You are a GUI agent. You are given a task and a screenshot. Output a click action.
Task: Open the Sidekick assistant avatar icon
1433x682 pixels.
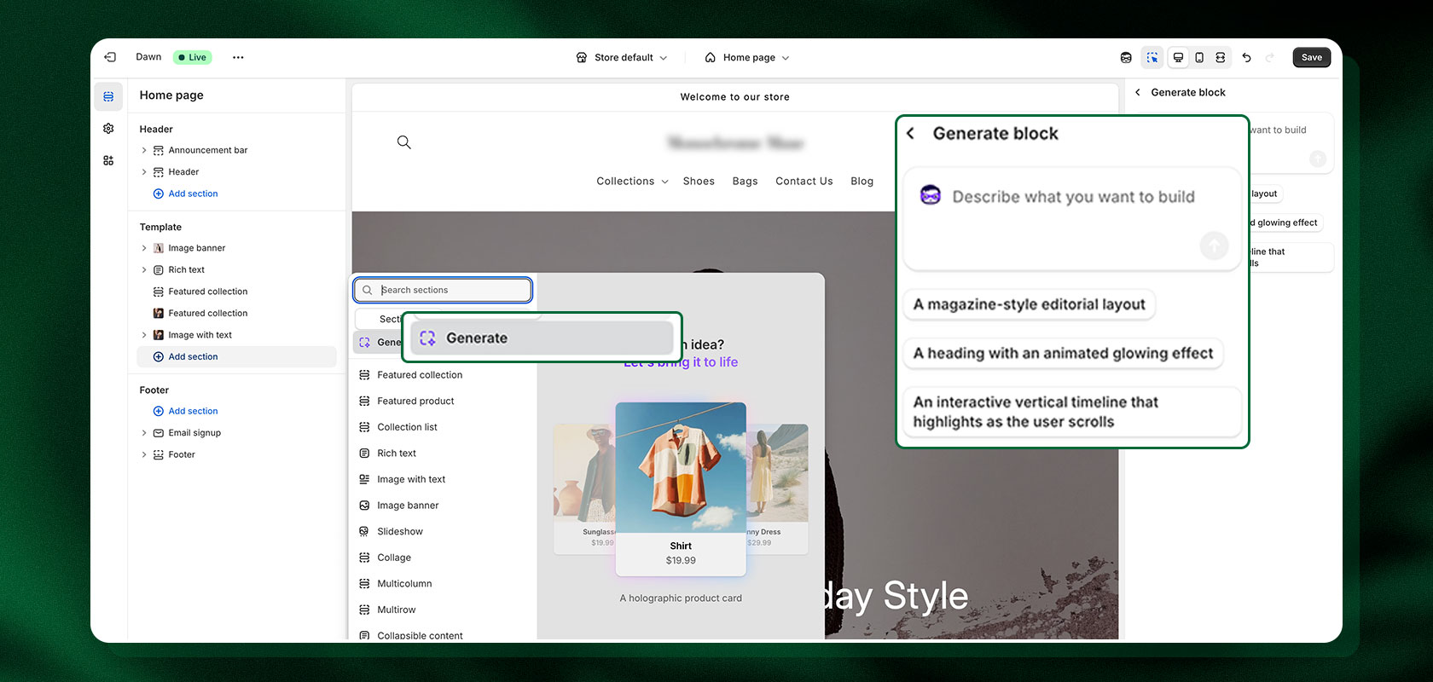click(x=1126, y=58)
